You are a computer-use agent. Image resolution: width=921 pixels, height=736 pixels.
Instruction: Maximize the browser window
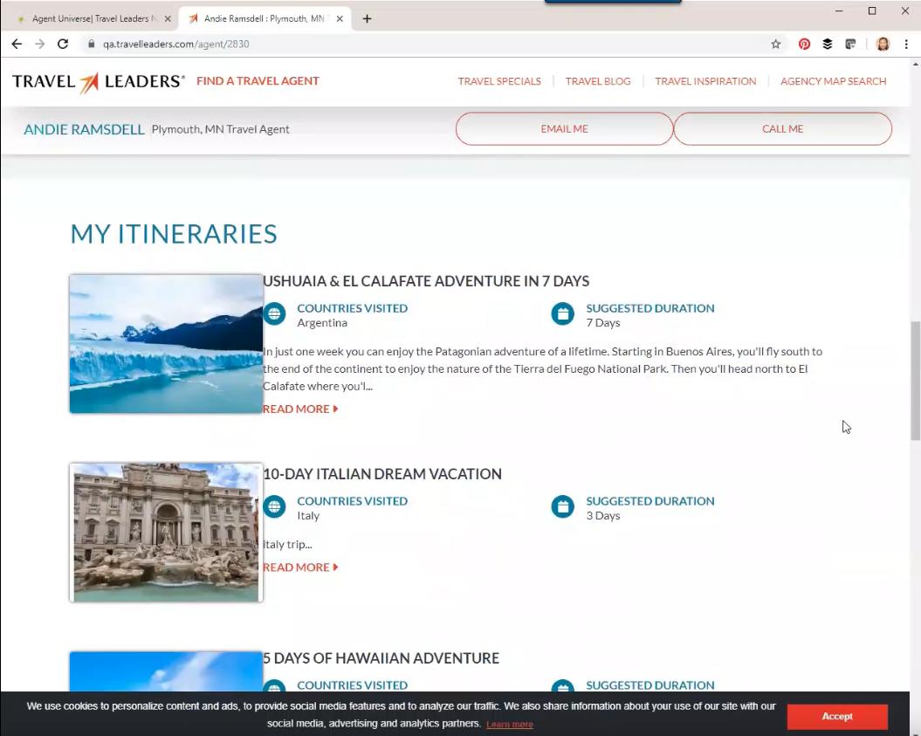tap(872, 10)
